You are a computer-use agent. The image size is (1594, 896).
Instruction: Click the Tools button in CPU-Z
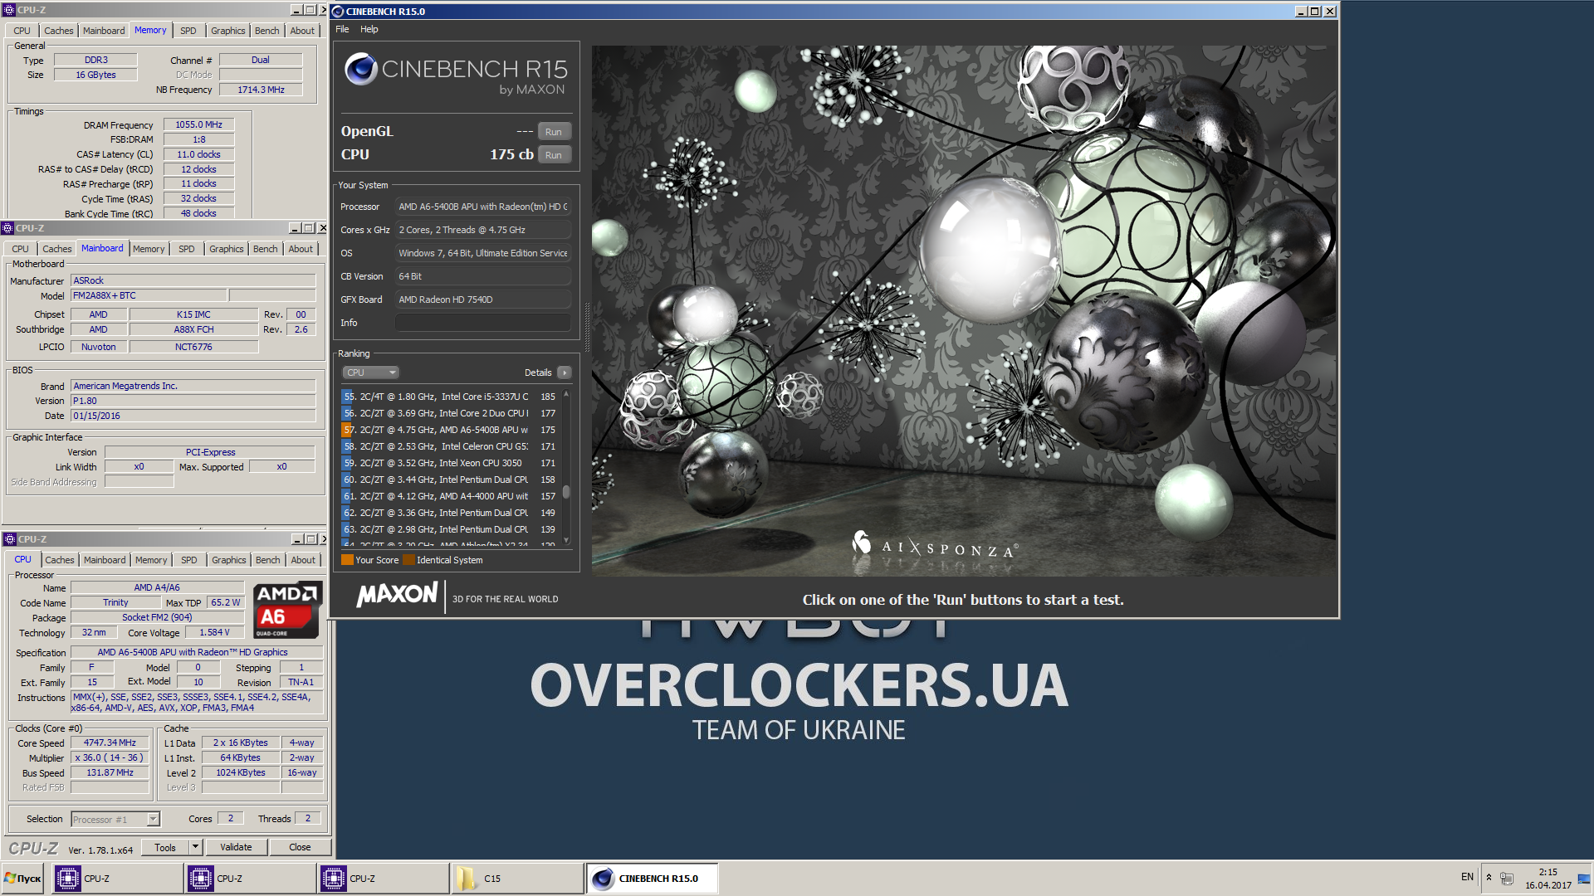[165, 847]
